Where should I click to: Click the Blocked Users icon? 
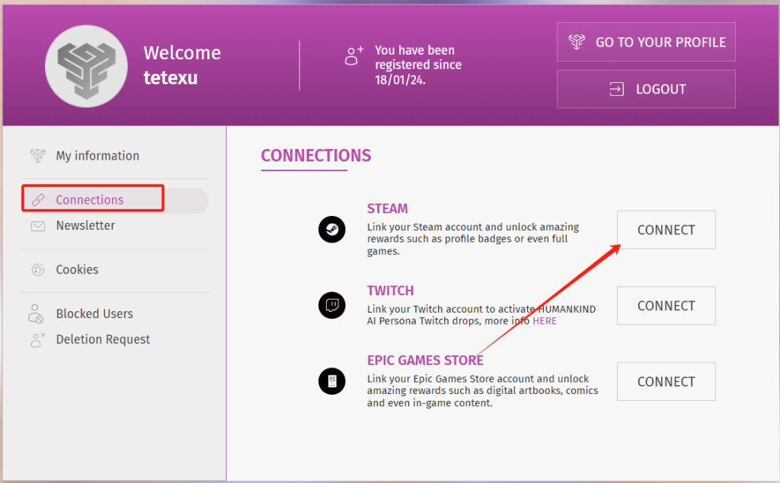(x=36, y=313)
